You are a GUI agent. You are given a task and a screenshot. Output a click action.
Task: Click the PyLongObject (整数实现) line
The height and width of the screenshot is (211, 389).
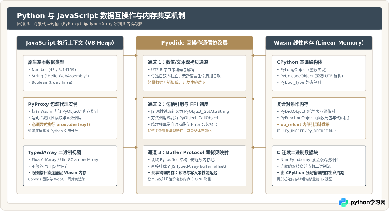pos(302,70)
